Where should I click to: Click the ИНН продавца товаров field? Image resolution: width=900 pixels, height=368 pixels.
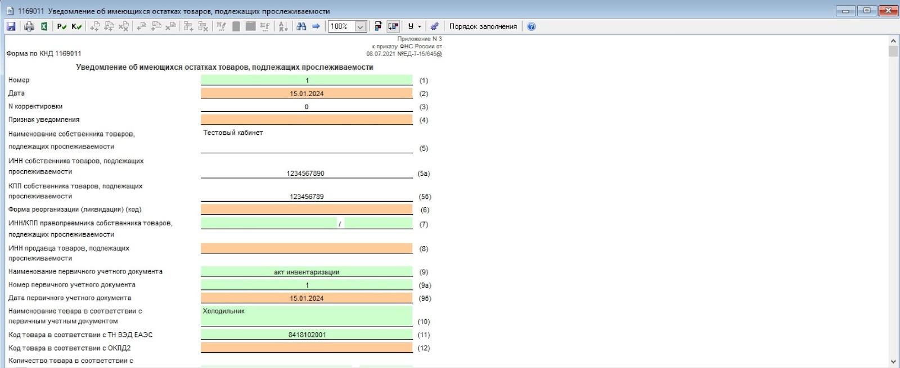point(307,248)
